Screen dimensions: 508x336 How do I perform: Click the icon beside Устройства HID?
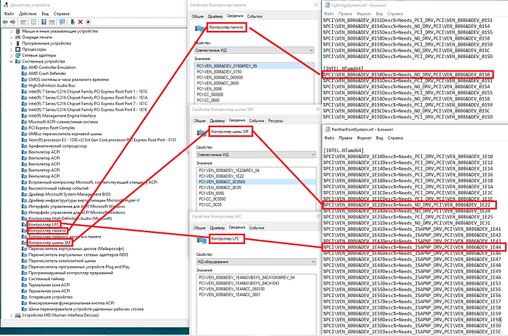18,315
